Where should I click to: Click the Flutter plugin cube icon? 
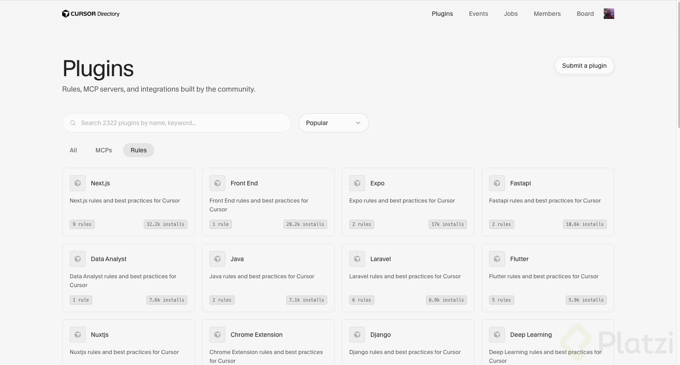tap(497, 259)
